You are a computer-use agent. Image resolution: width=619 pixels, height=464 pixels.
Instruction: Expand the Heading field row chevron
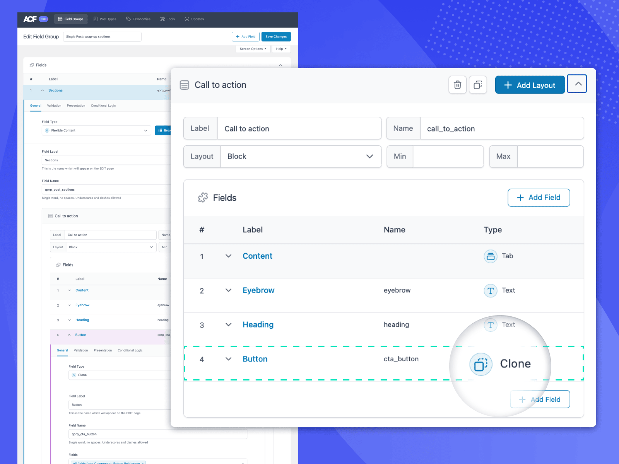(228, 325)
